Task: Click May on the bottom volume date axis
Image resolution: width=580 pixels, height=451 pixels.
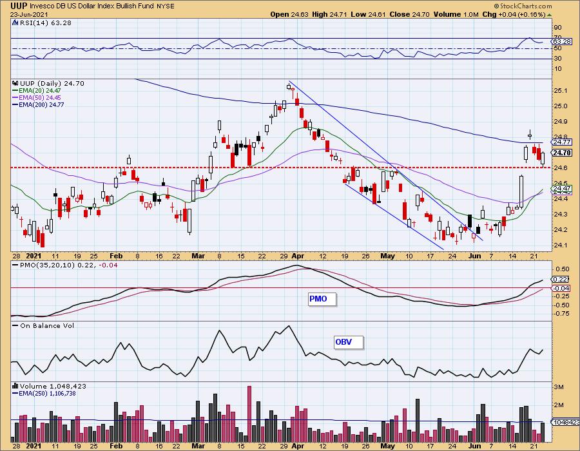Action: coord(388,446)
